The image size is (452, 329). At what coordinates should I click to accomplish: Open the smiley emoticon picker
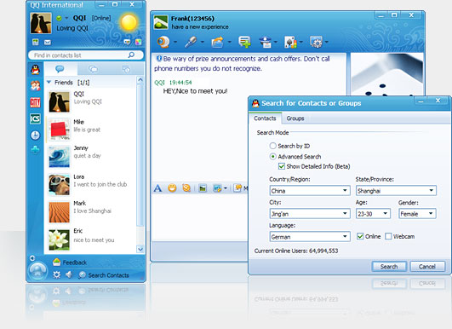(x=172, y=188)
